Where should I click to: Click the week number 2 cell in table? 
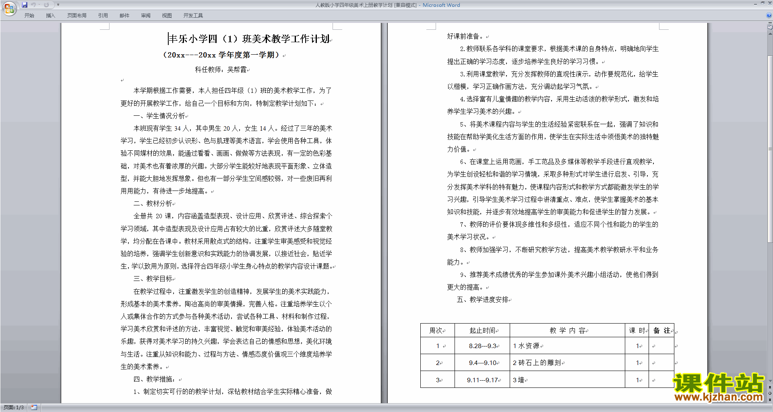pyautogui.click(x=438, y=363)
